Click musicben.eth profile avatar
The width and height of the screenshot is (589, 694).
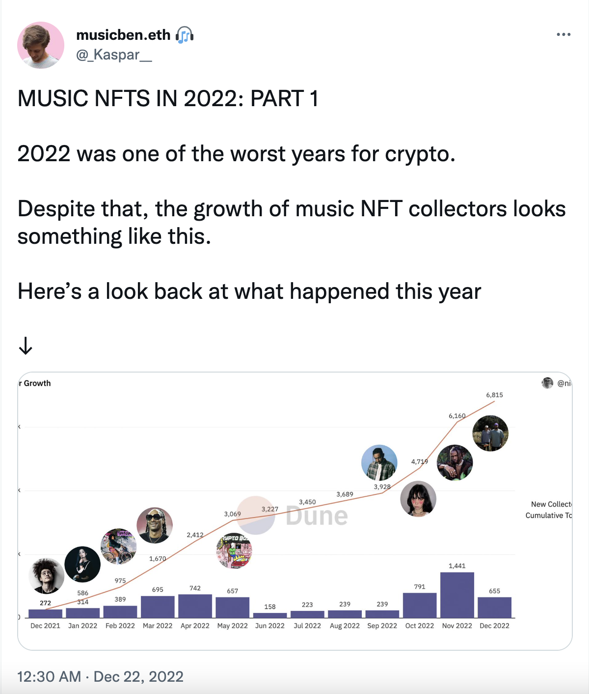(41, 45)
